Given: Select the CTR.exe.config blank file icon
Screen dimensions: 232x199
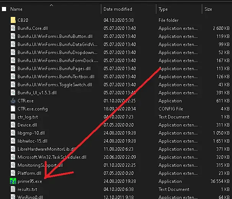Looking at the screenshot, I should point(13,109).
